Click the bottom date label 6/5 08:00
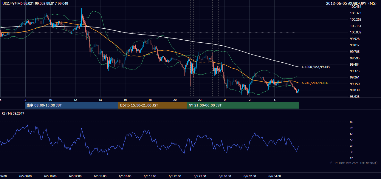The width and height of the screenshot is (381, 179). (25, 176)
